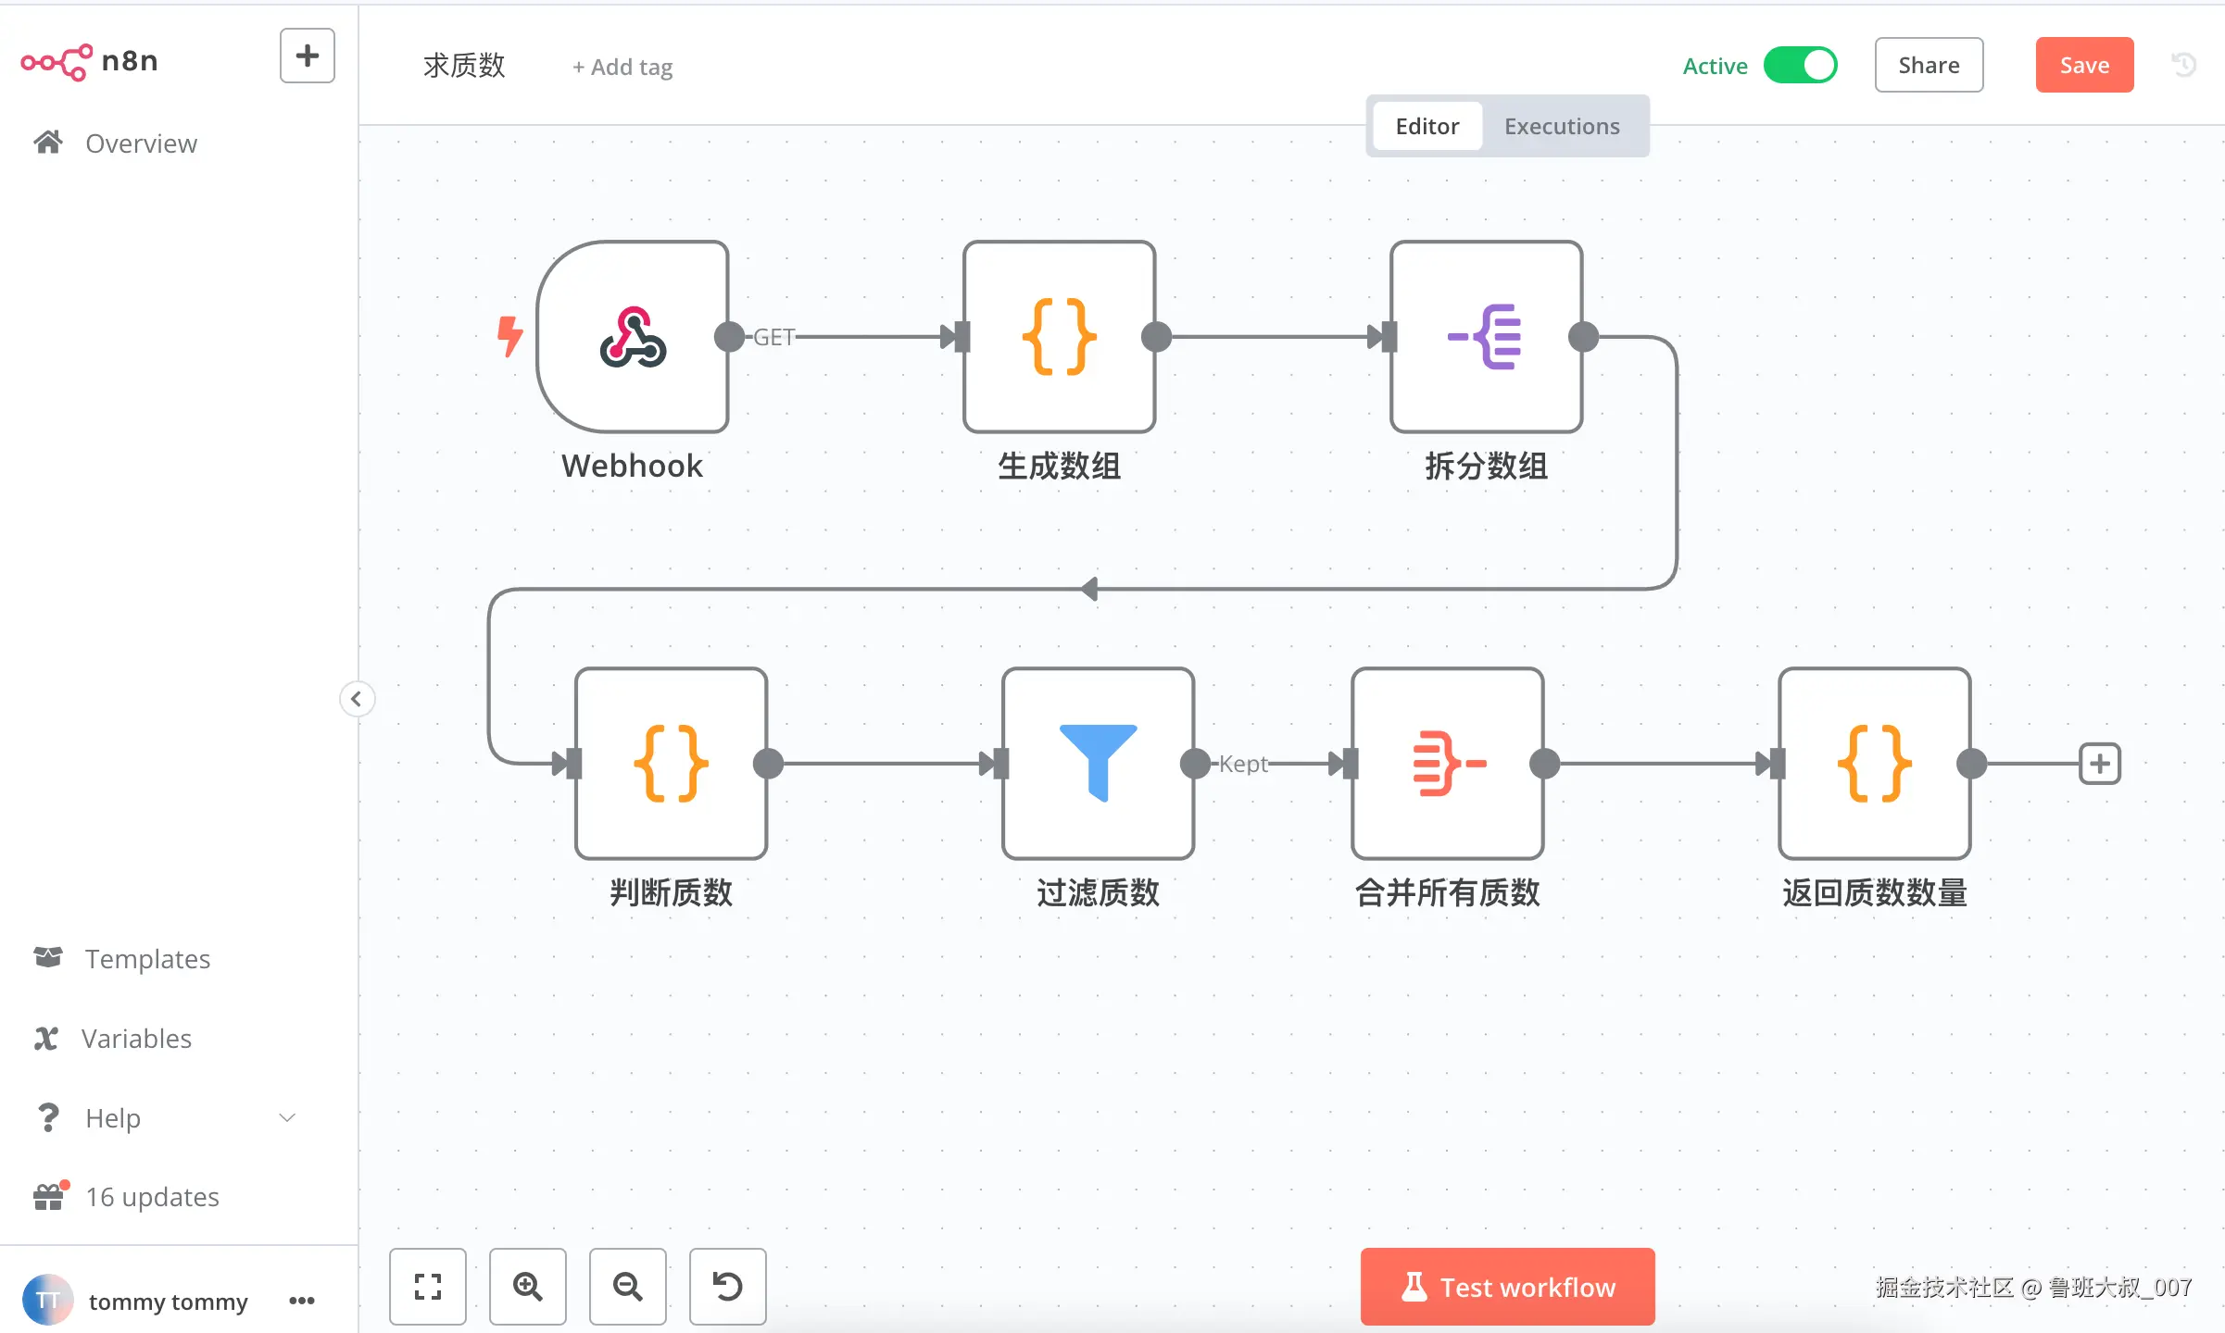
Task: Switch to the Executions tab
Action: pyautogui.click(x=1562, y=126)
